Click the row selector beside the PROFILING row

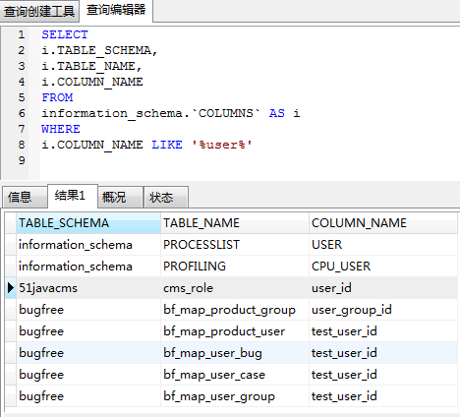[x=11, y=267]
